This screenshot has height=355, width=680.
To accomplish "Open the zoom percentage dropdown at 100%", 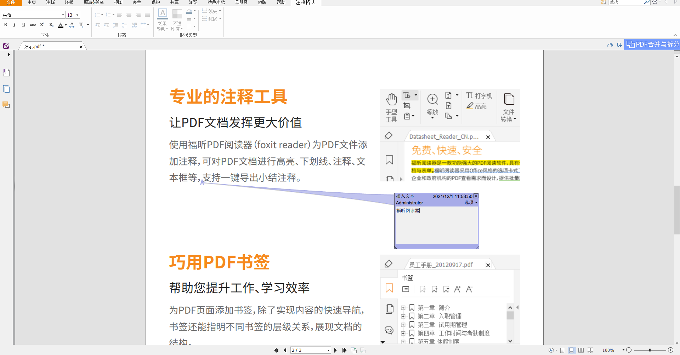I will click(623, 350).
